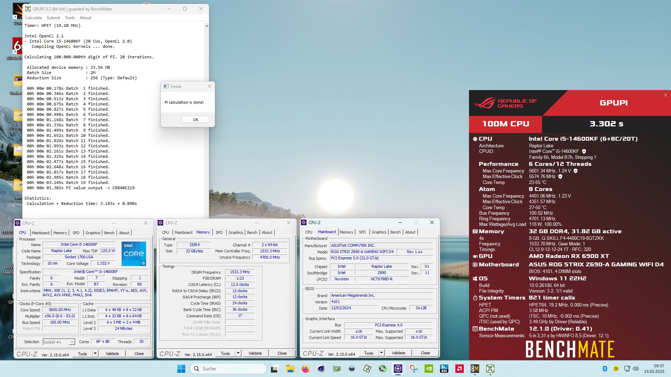Viewport: 671px width, 377px height.
Task: Open the 3DMark desktop shortcut
Action: click(17, 14)
